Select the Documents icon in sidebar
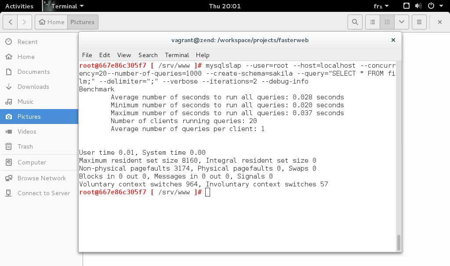 click(9, 72)
